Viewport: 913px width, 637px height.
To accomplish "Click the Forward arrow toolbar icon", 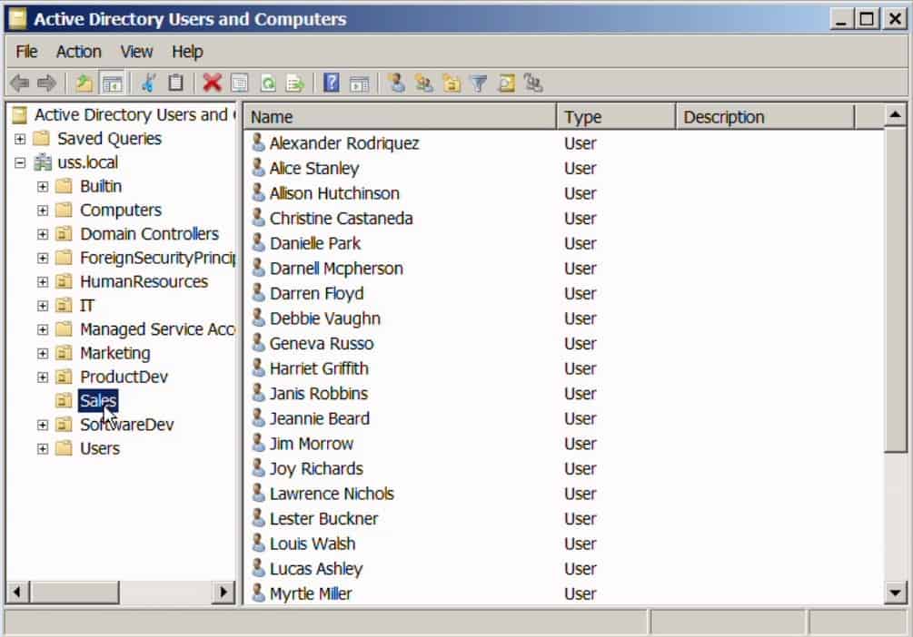I will point(46,83).
